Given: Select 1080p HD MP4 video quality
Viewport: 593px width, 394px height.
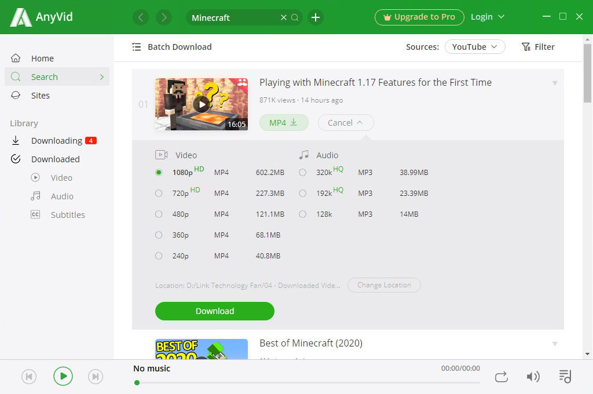Looking at the screenshot, I should tap(159, 173).
